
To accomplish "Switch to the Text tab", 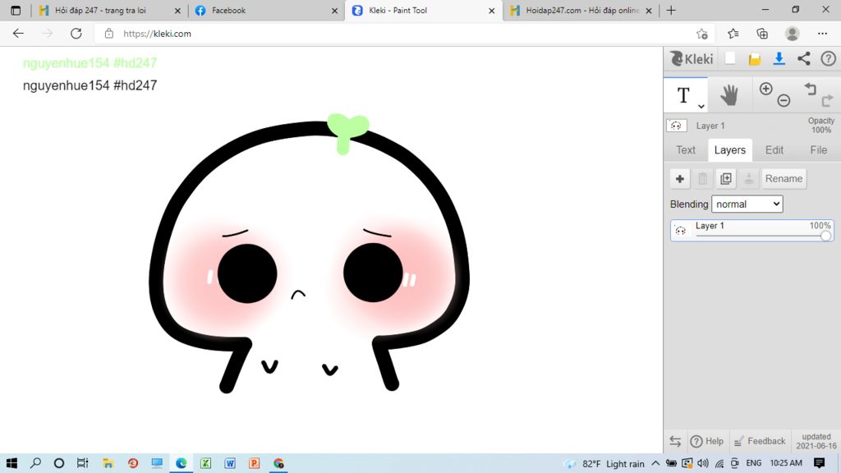I will coord(686,150).
